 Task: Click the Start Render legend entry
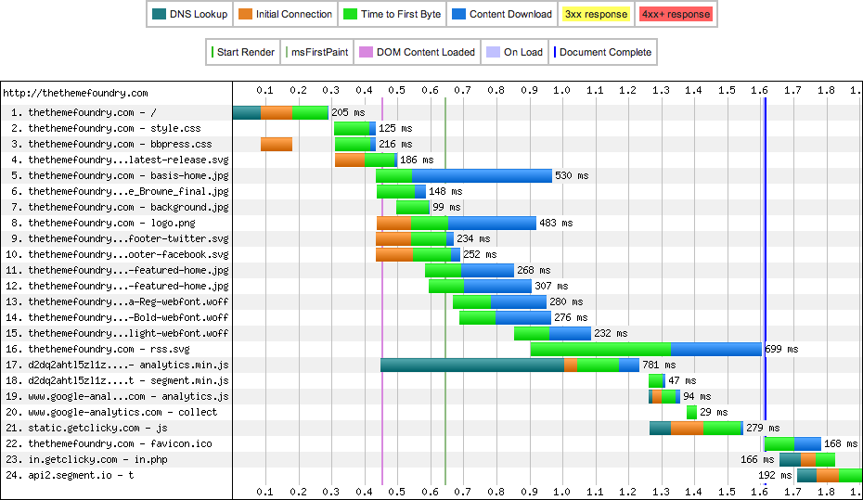(243, 52)
